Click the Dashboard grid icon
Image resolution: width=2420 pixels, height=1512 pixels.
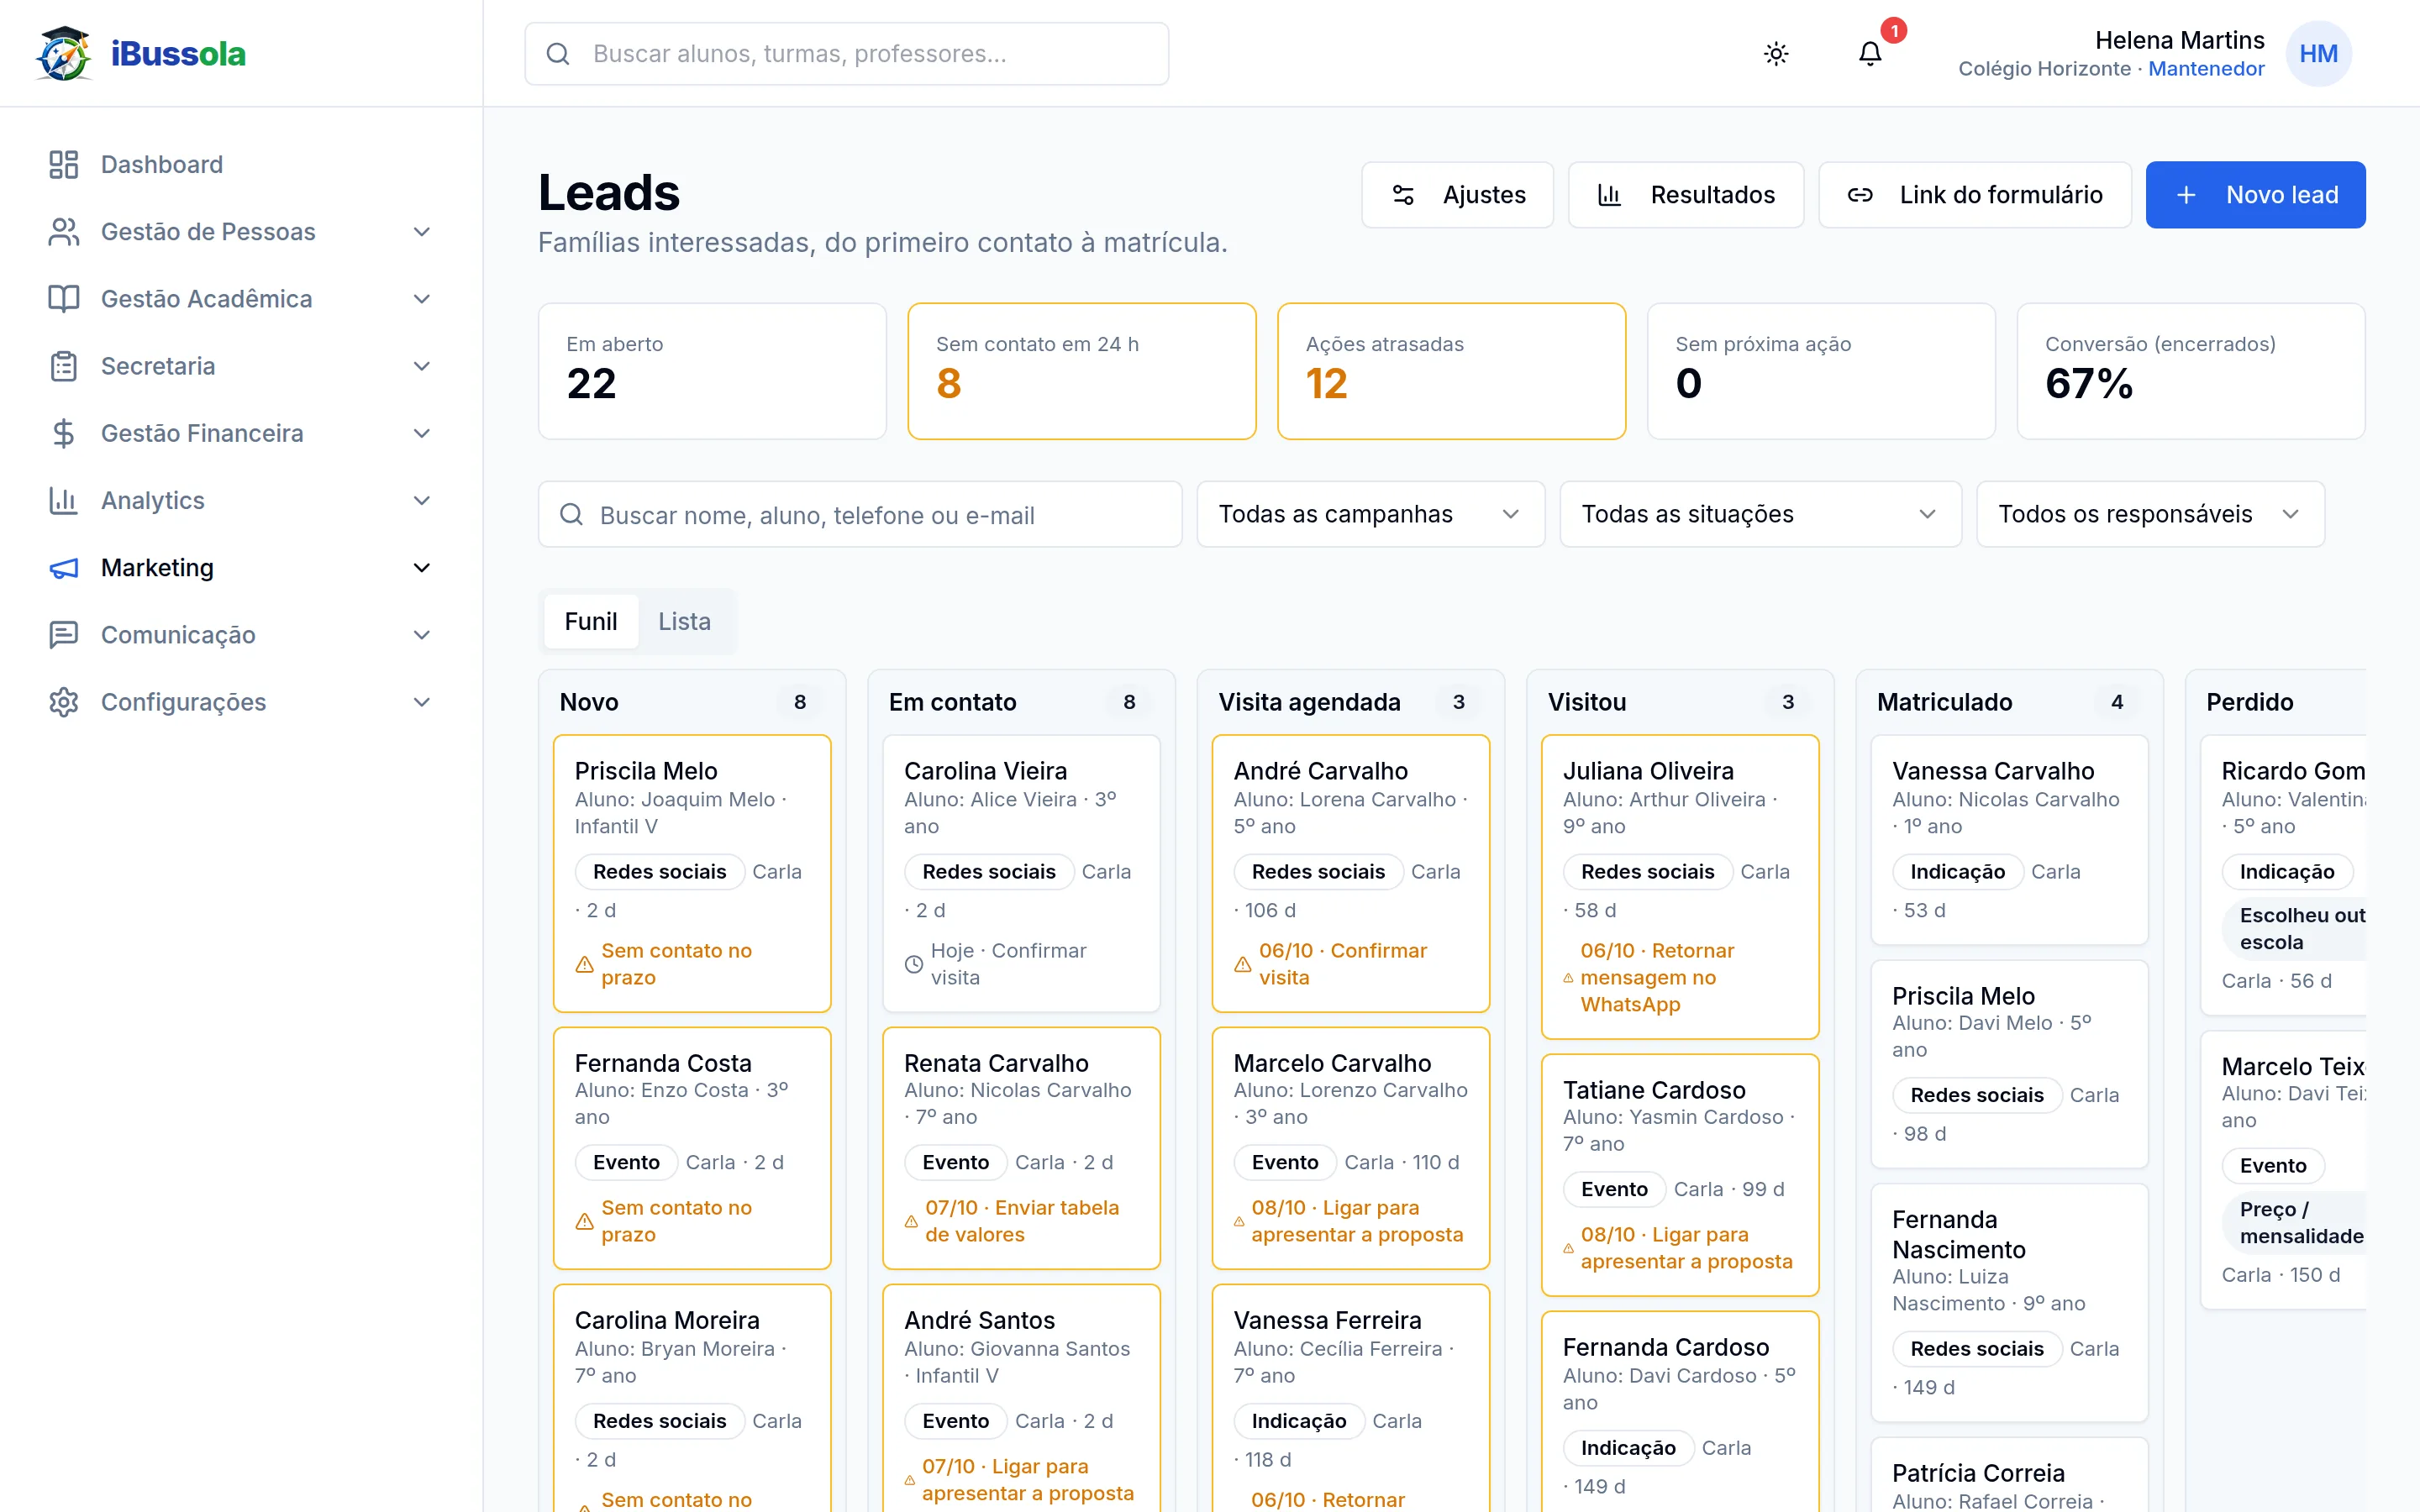coord(64,165)
